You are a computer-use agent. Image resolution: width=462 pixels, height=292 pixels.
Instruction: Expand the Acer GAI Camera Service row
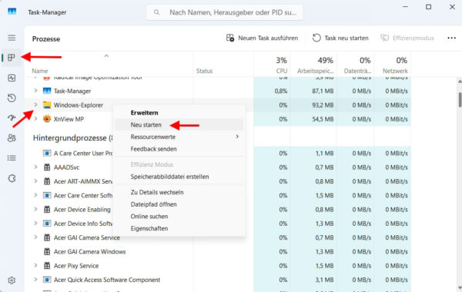pyautogui.click(x=35, y=237)
